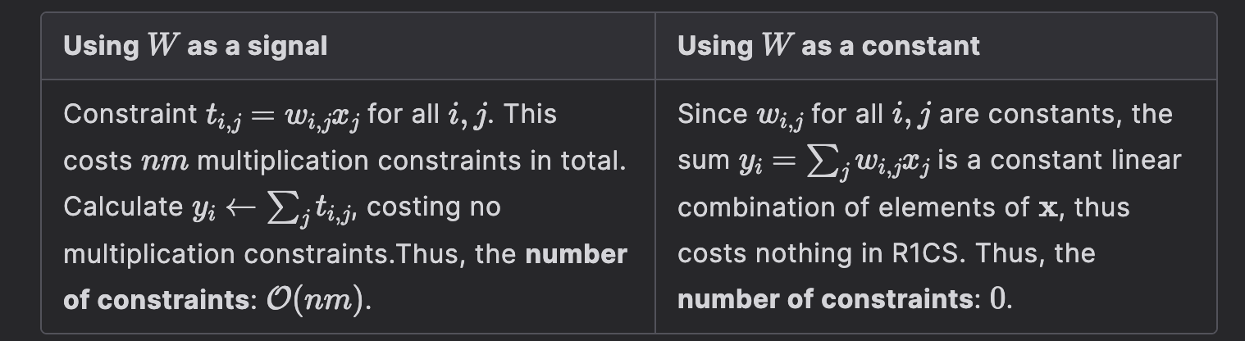Screen dimensions: 1245x341
Task: Click the y_i = Σ w_{i,j}x_j formula
Action: click(834, 161)
